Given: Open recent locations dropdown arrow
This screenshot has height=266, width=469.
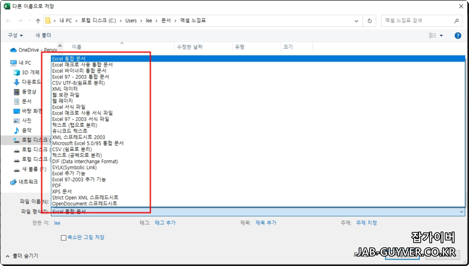Looking at the screenshot, I should [x=30, y=21].
